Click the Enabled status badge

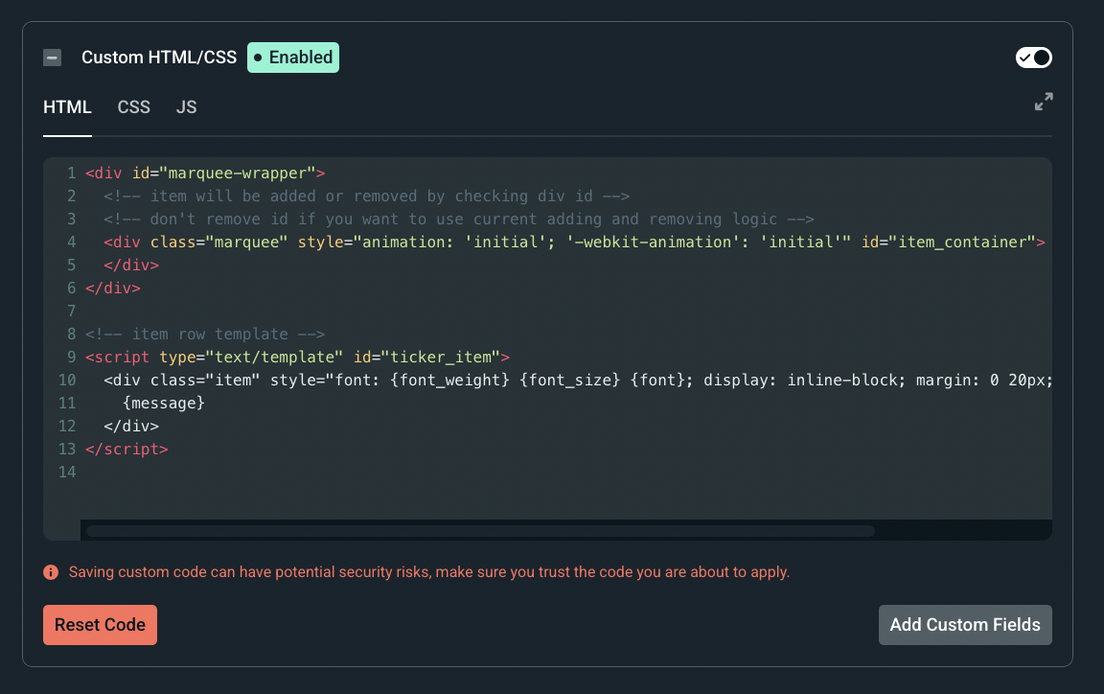point(292,57)
